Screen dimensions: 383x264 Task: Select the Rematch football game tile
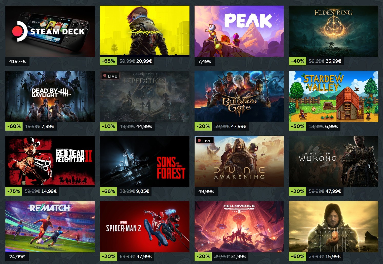(x=50, y=227)
